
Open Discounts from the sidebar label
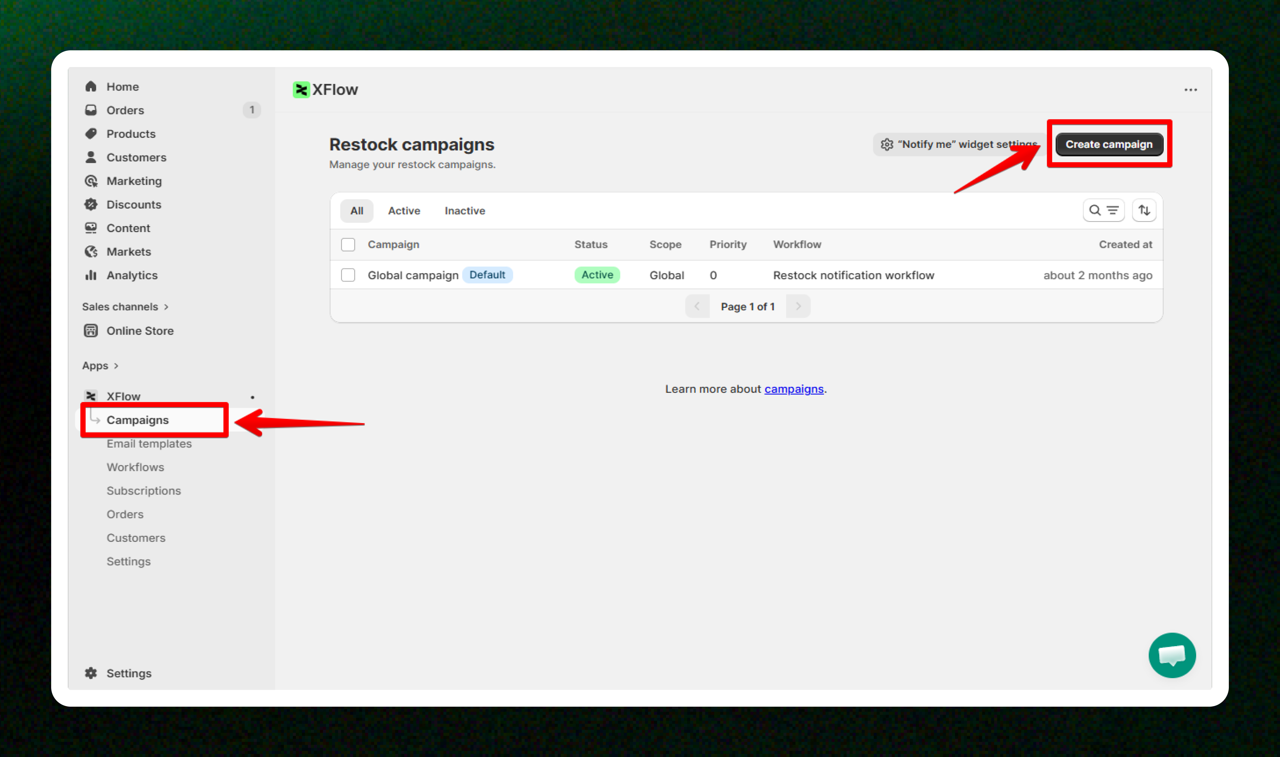coord(134,204)
